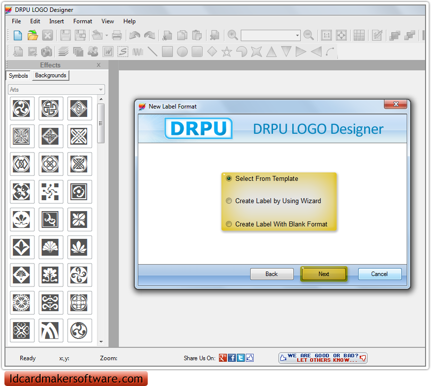Select the Select From Template option
Viewport: 431px width, 386px height.
point(229,178)
